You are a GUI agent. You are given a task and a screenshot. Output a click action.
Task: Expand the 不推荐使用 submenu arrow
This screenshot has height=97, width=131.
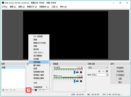47,87
